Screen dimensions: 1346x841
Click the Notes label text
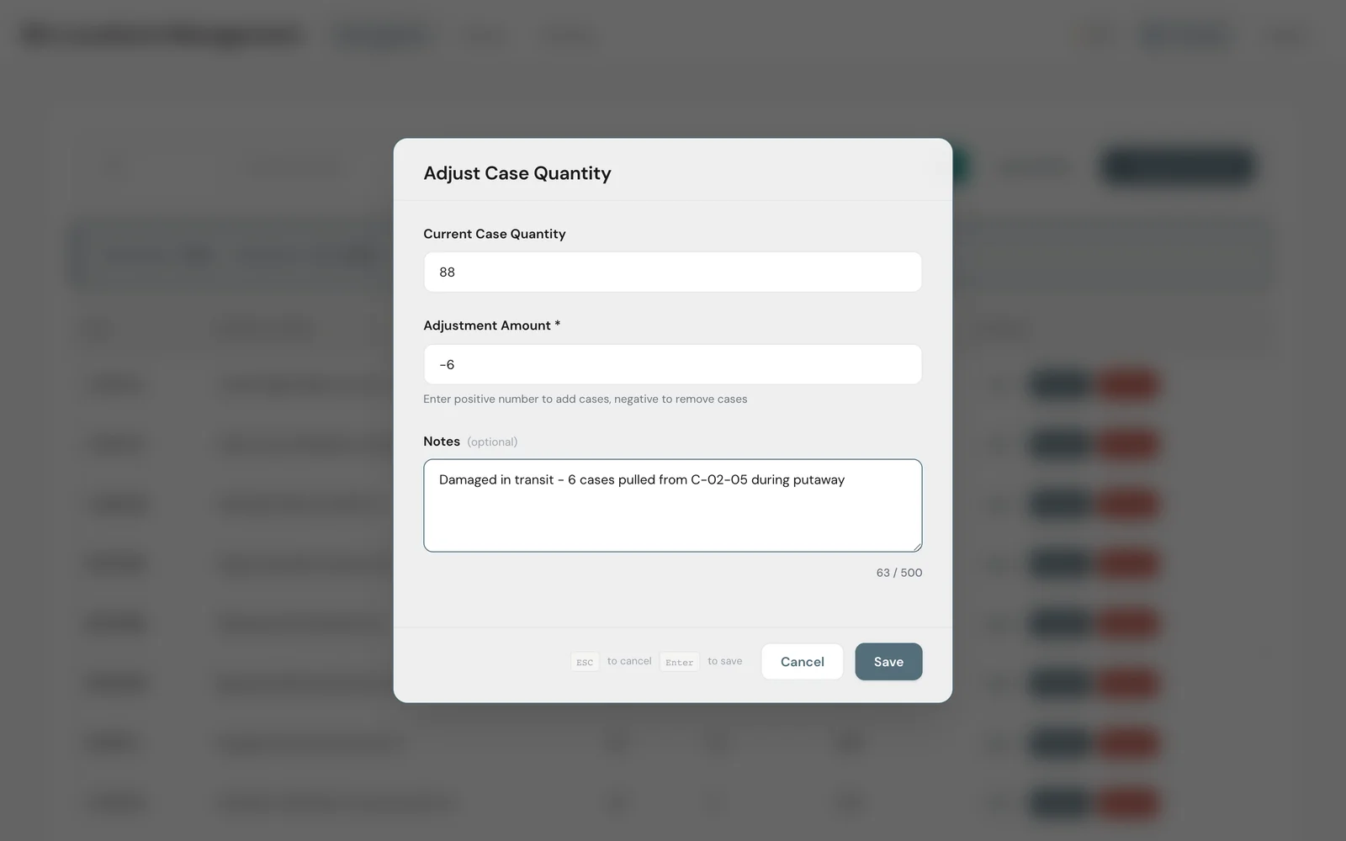pos(442,442)
